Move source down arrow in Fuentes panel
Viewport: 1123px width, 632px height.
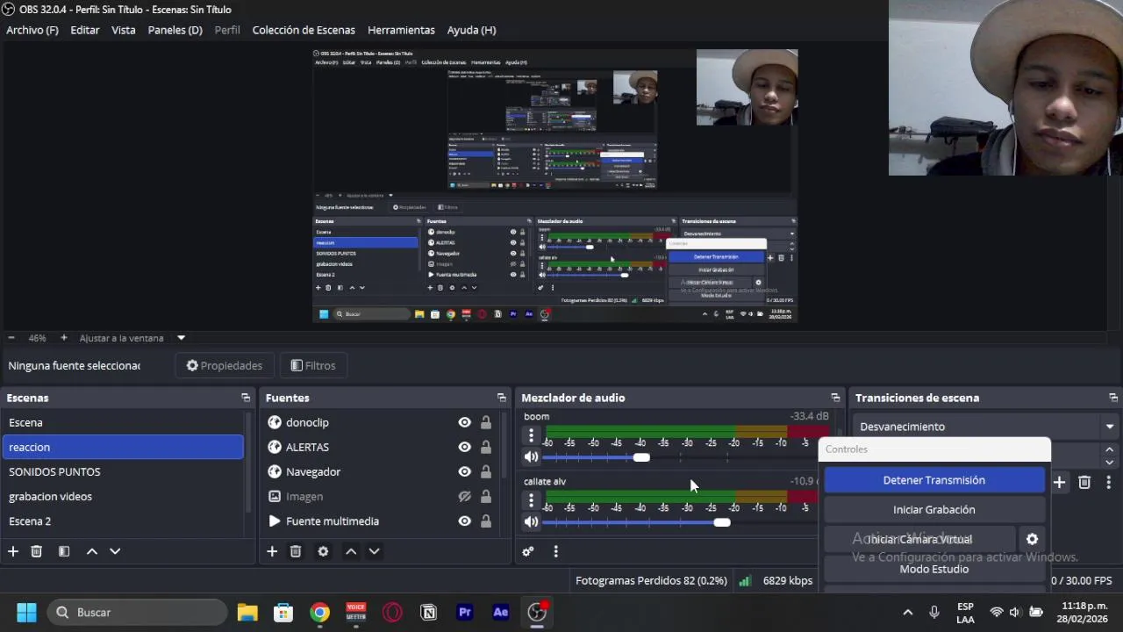(374, 551)
